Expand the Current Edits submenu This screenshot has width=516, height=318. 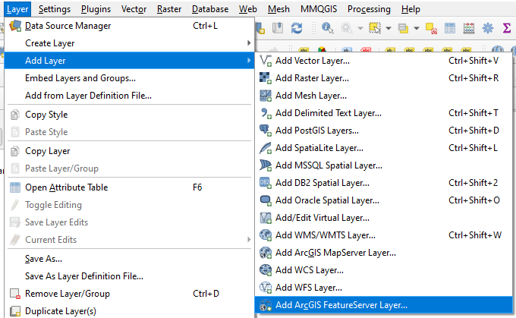coord(129,240)
